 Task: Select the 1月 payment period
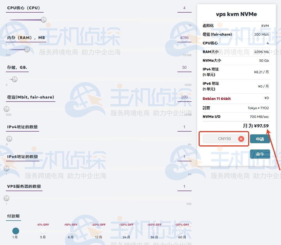(15, 231)
